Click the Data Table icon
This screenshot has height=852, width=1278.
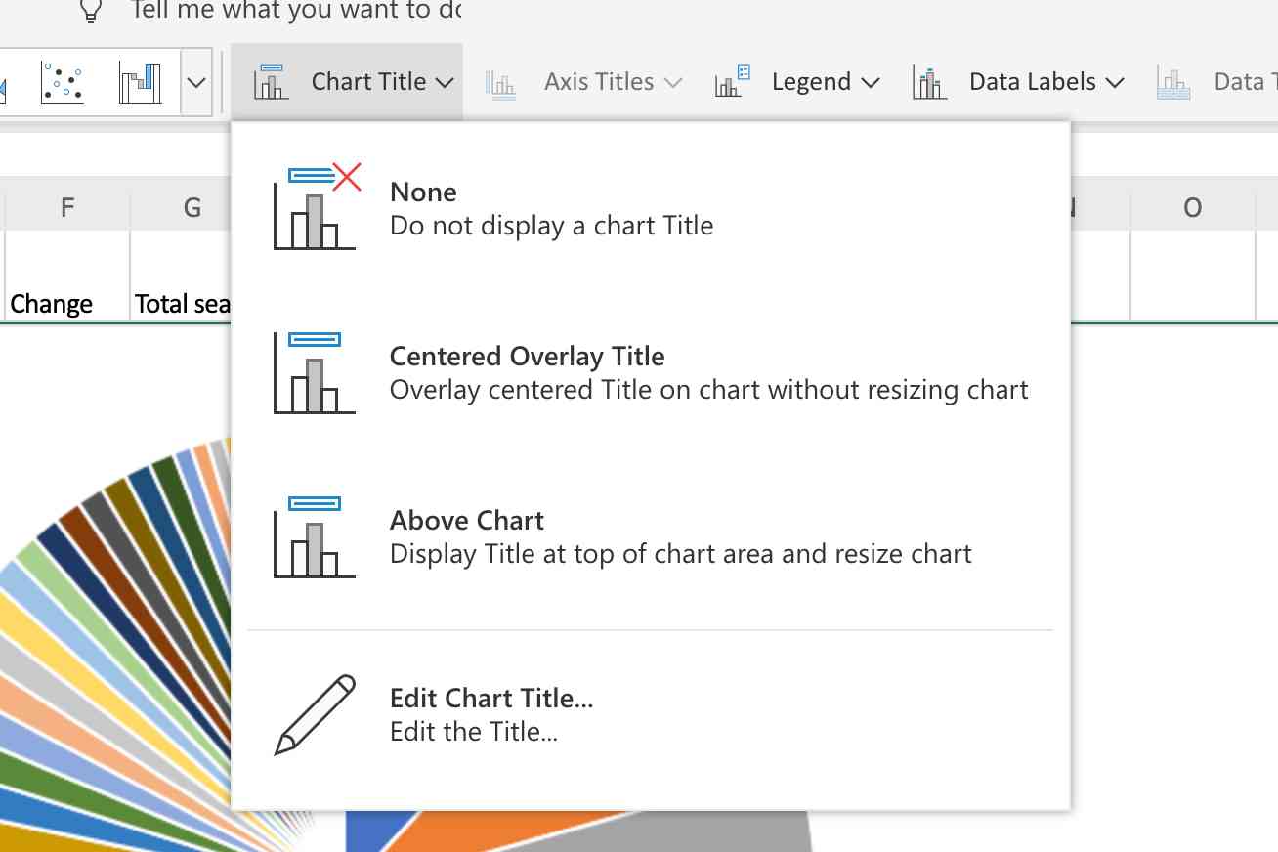click(x=1172, y=83)
